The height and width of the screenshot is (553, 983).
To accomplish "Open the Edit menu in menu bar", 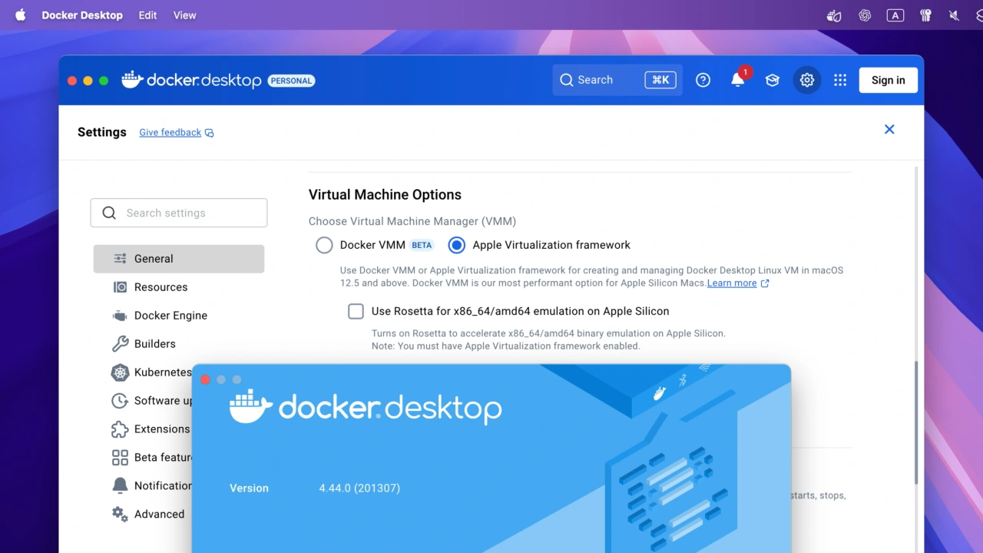I will pyautogui.click(x=147, y=15).
